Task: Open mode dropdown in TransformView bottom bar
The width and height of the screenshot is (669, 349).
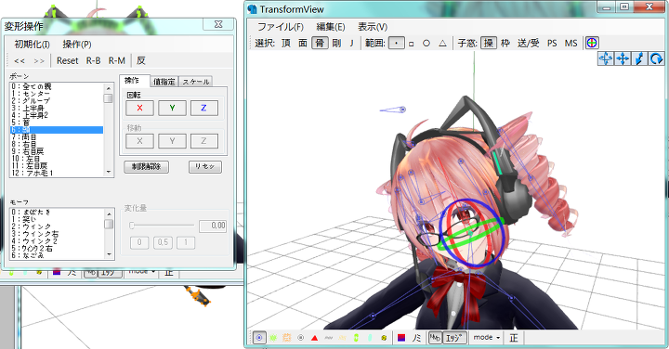Action: 486,338
